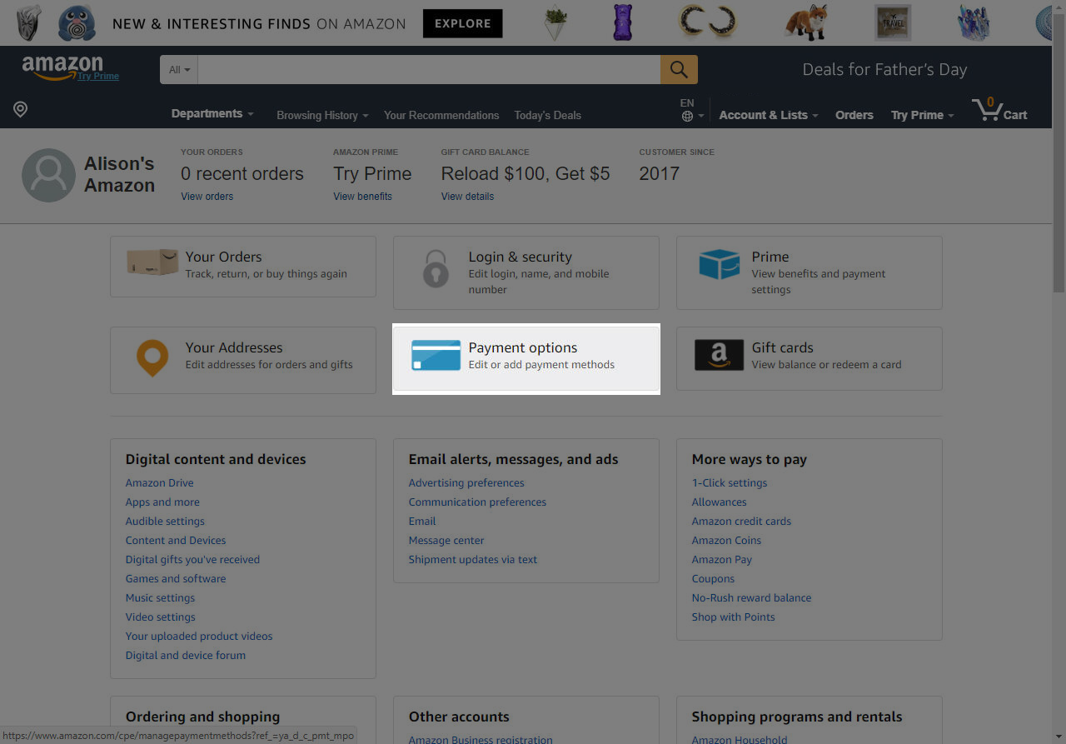
Task: Click the Payment options credit card icon
Action: tap(436, 356)
